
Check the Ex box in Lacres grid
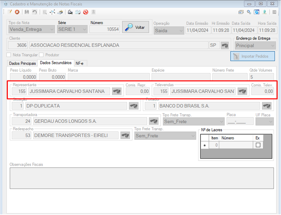(x=258, y=145)
